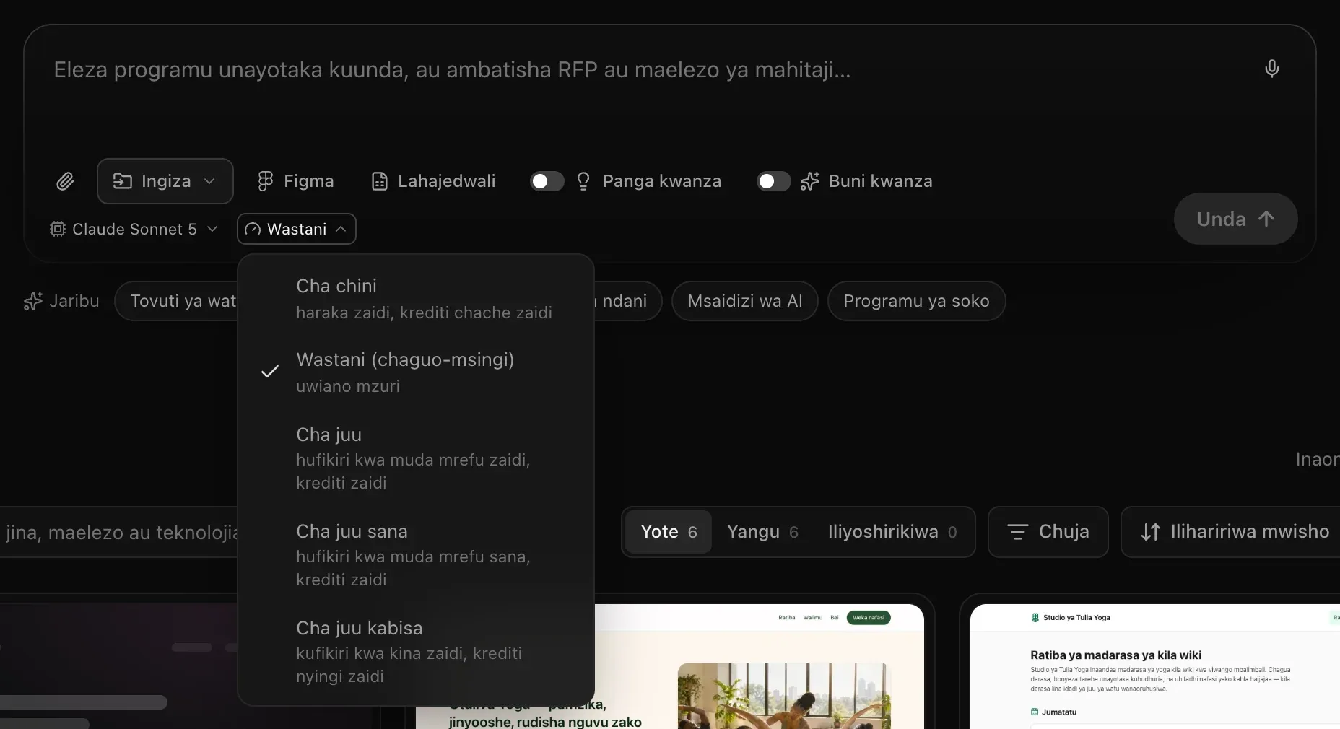Collapse the Wastani effort dropdown
This screenshot has height=729, width=1340.
[297, 229]
